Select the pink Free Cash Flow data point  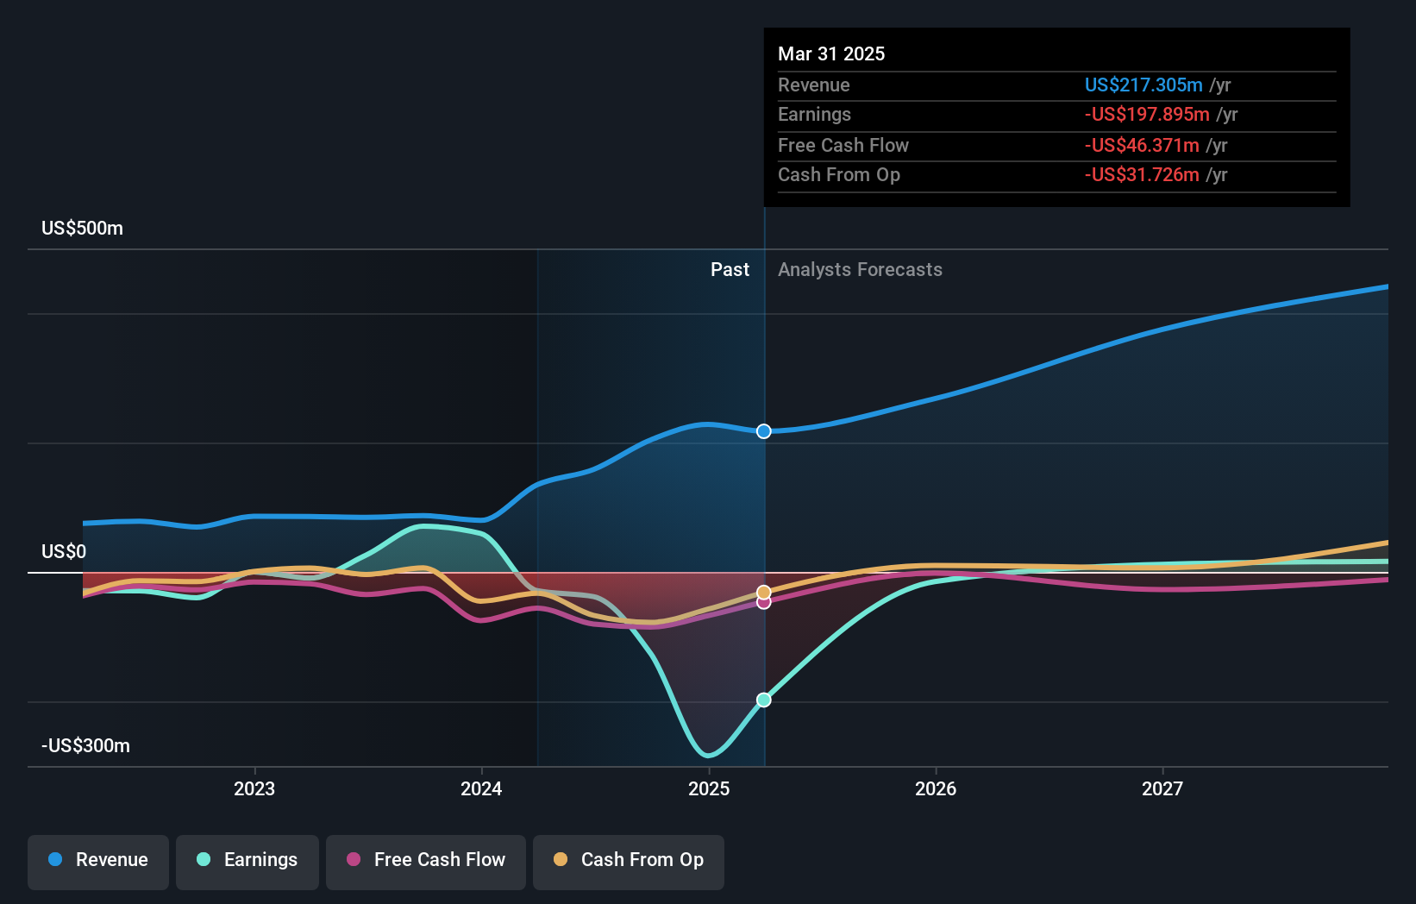click(x=764, y=603)
